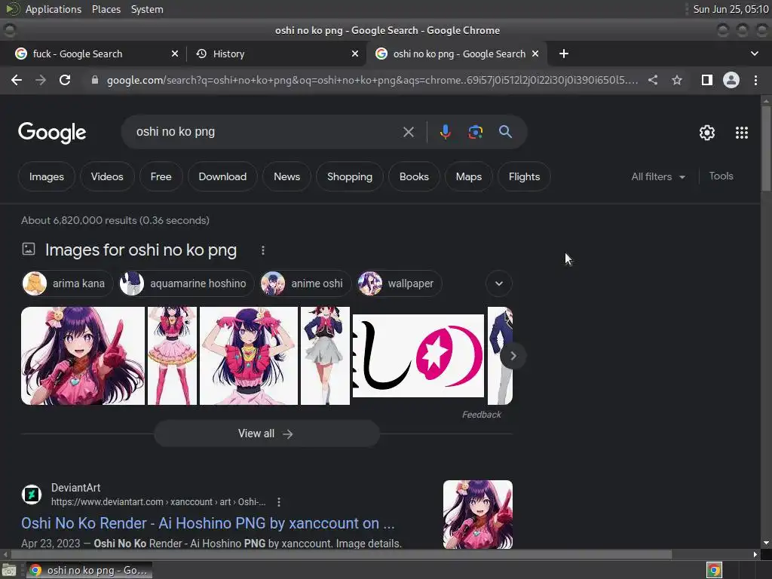
Task: Show next images in the carousel
Action: (x=513, y=356)
